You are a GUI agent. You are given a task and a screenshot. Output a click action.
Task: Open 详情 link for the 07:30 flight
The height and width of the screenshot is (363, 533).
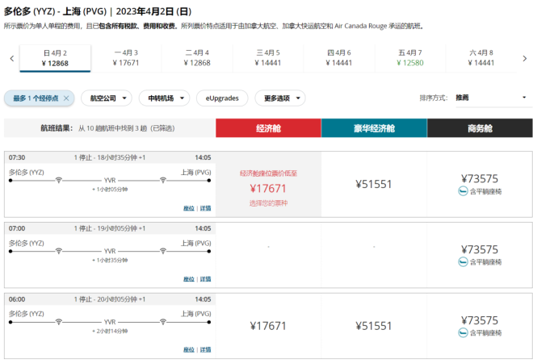[x=206, y=208]
